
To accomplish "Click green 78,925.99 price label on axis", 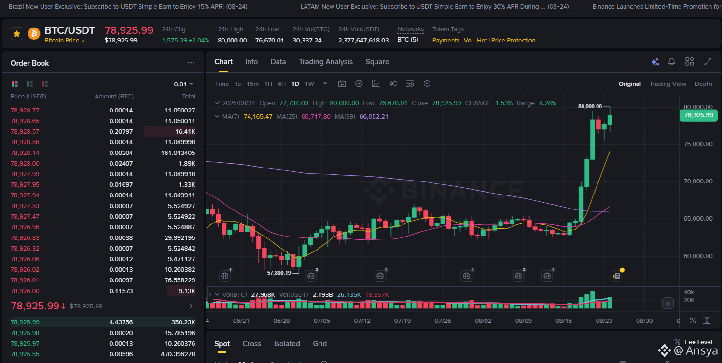I will pos(698,115).
